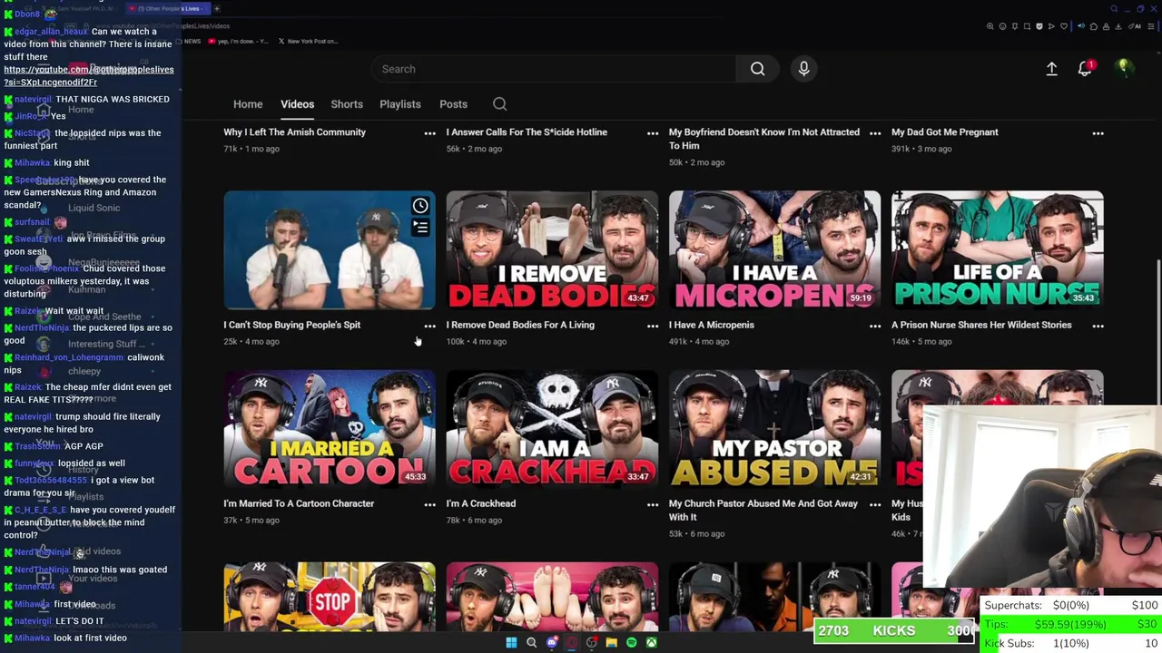Open OBS Studio from the taskbar
Screen dimensions: 1162x653
click(592, 643)
